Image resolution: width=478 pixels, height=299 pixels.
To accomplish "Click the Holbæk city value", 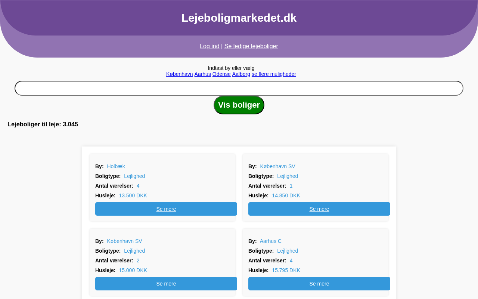I will coord(116,166).
